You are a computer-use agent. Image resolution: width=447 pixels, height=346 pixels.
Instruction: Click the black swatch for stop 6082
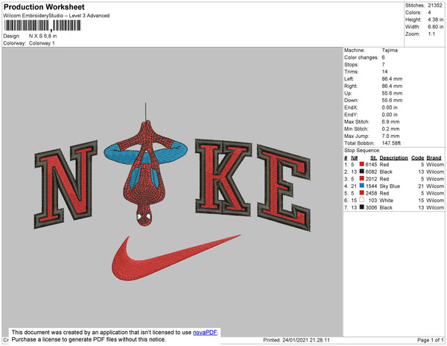(362, 172)
